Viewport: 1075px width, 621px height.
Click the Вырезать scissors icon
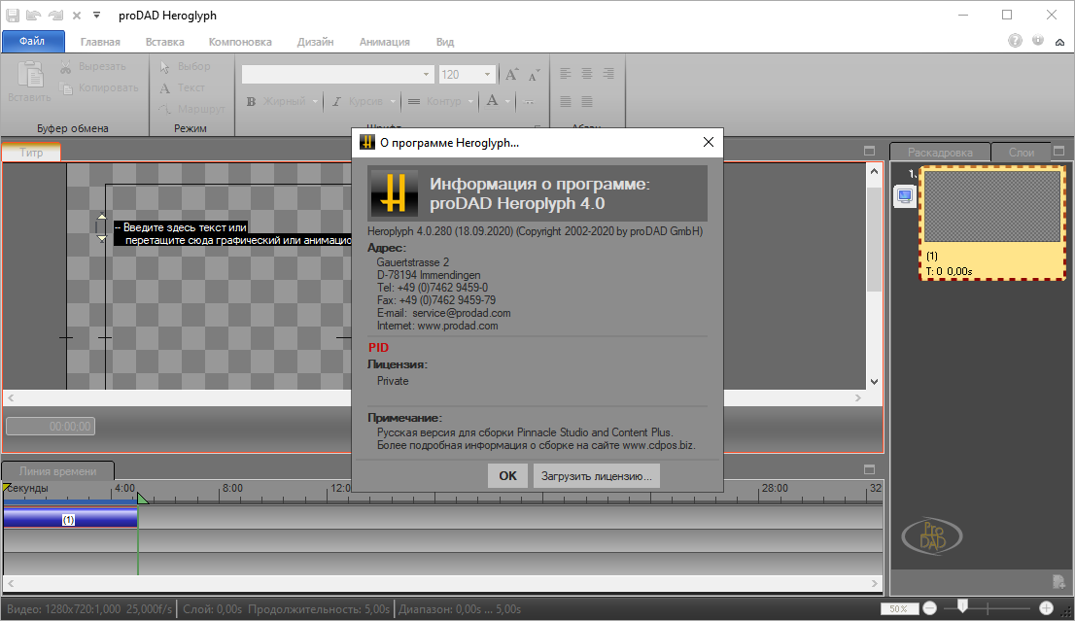66,66
